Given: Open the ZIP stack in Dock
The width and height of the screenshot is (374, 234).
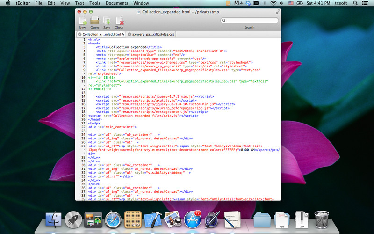Looking at the screenshot, I should pyautogui.click(x=302, y=219).
